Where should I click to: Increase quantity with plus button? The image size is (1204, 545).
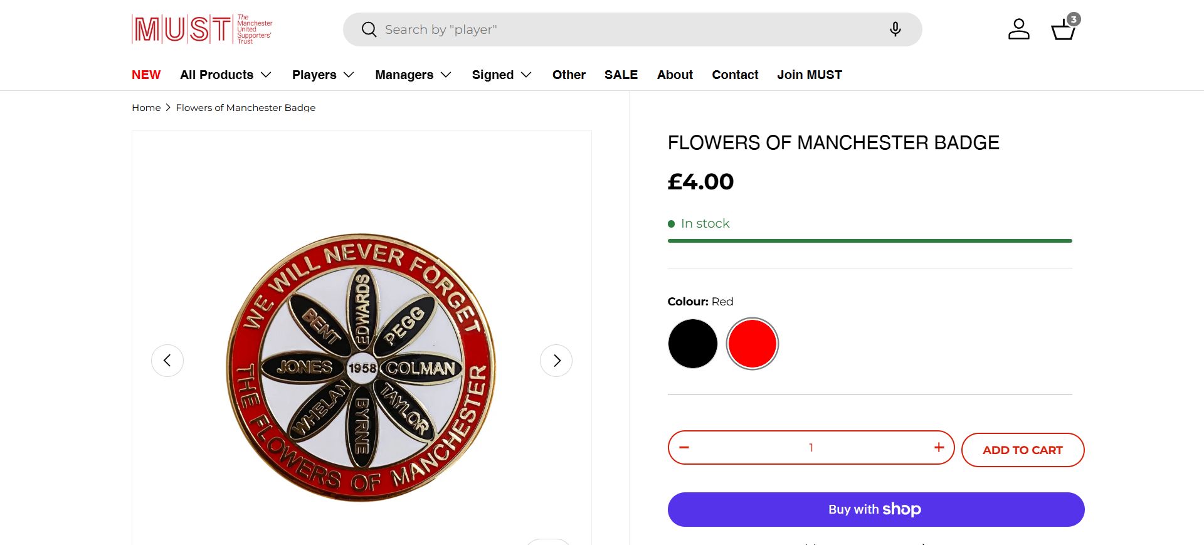939,447
